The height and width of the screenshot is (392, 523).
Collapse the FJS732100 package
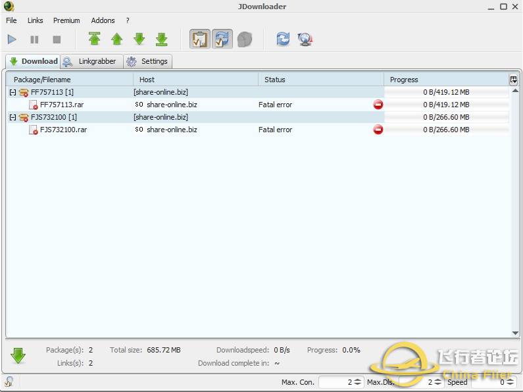pyautogui.click(x=12, y=117)
